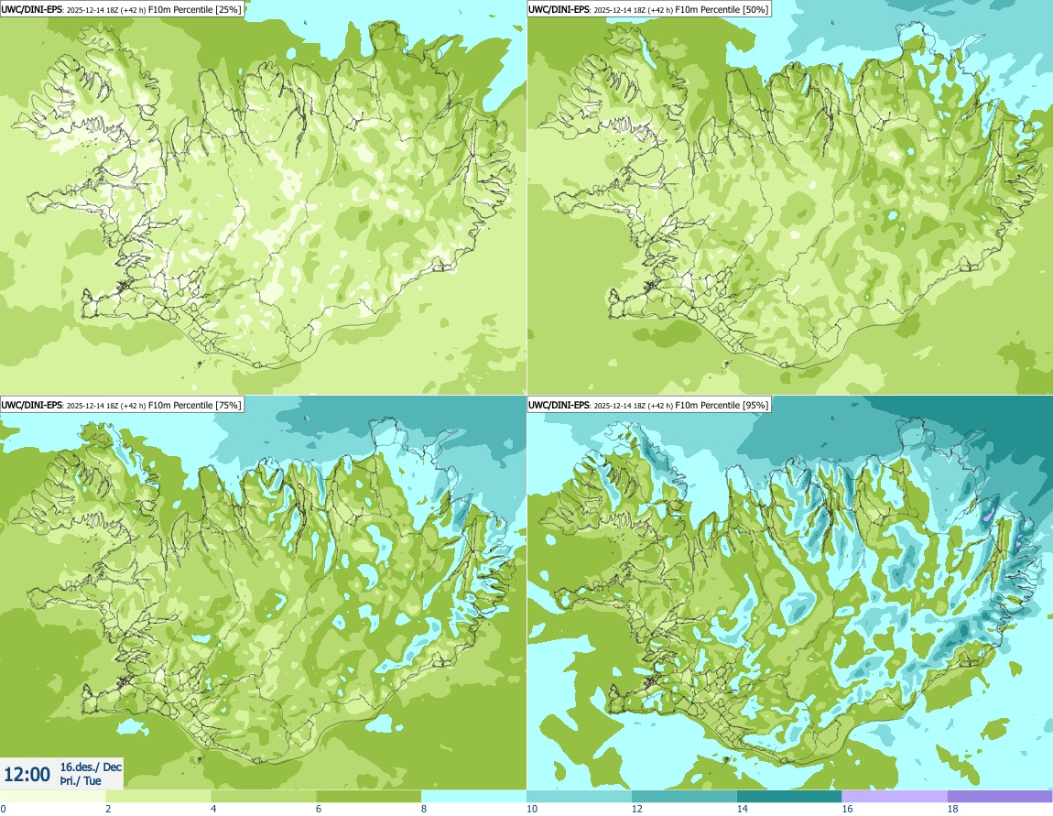Pick the 16–18 light purple legend swatch
Image resolution: width=1053 pixels, height=816 pixels.
coord(895,797)
